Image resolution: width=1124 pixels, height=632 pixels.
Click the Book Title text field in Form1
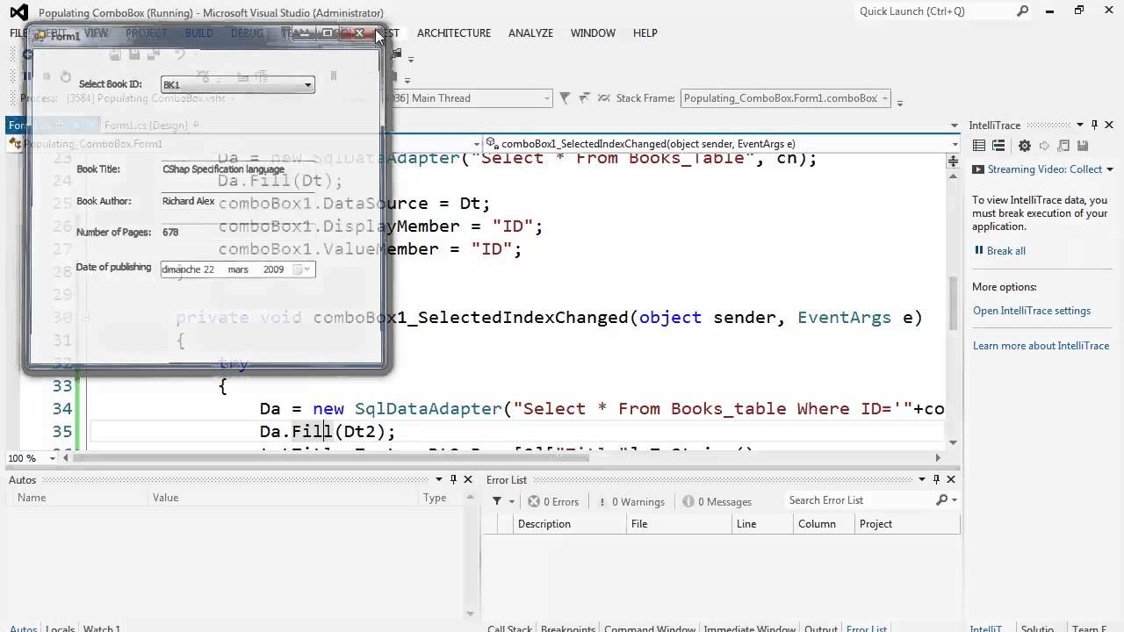[237, 169]
